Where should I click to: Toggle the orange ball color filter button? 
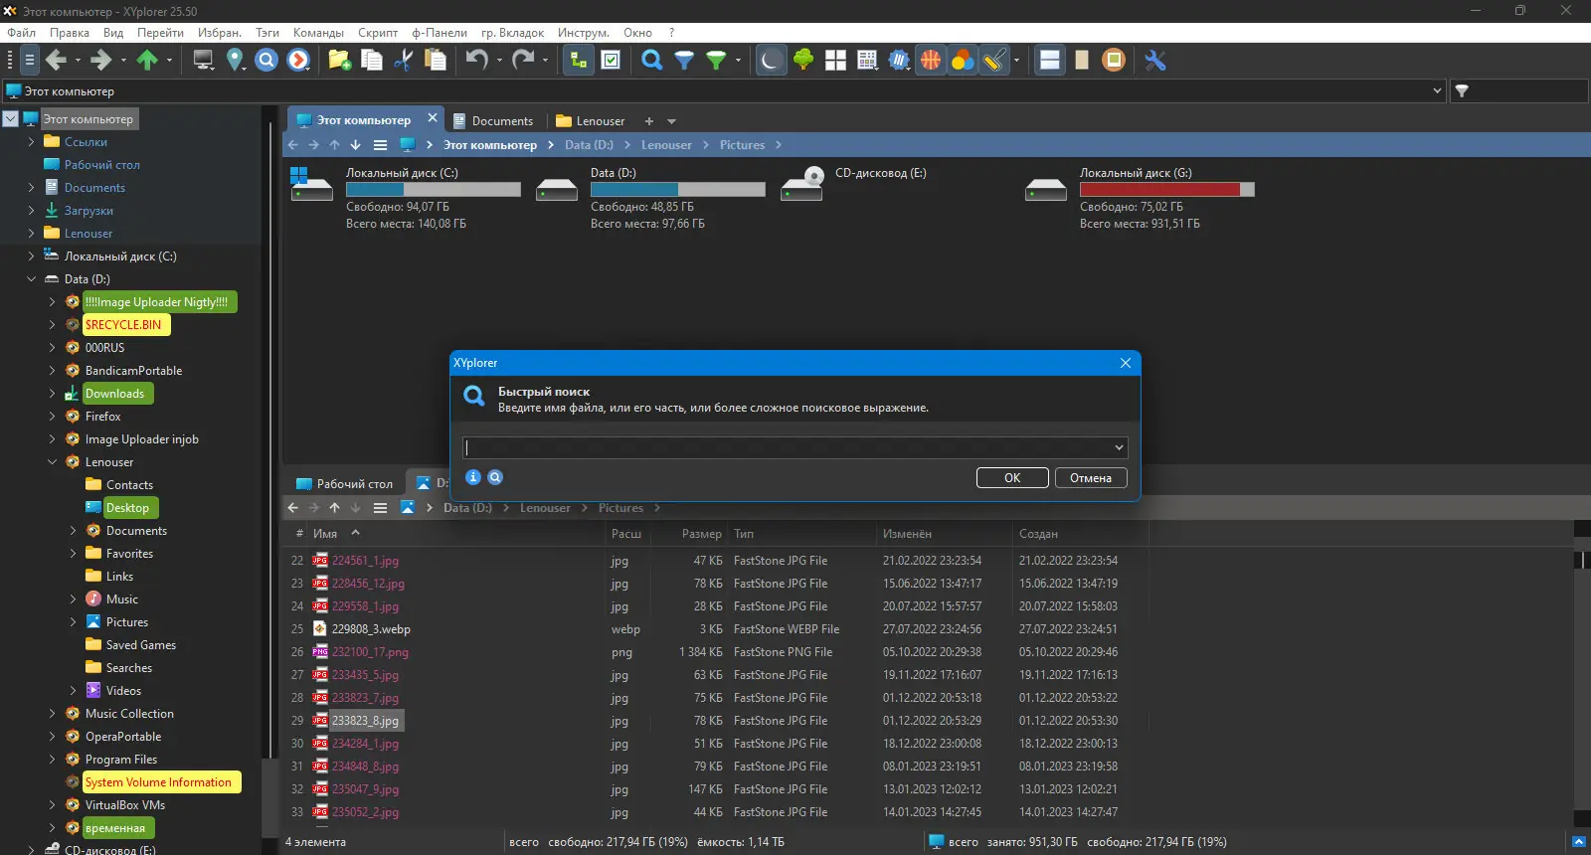(x=931, y=61)
